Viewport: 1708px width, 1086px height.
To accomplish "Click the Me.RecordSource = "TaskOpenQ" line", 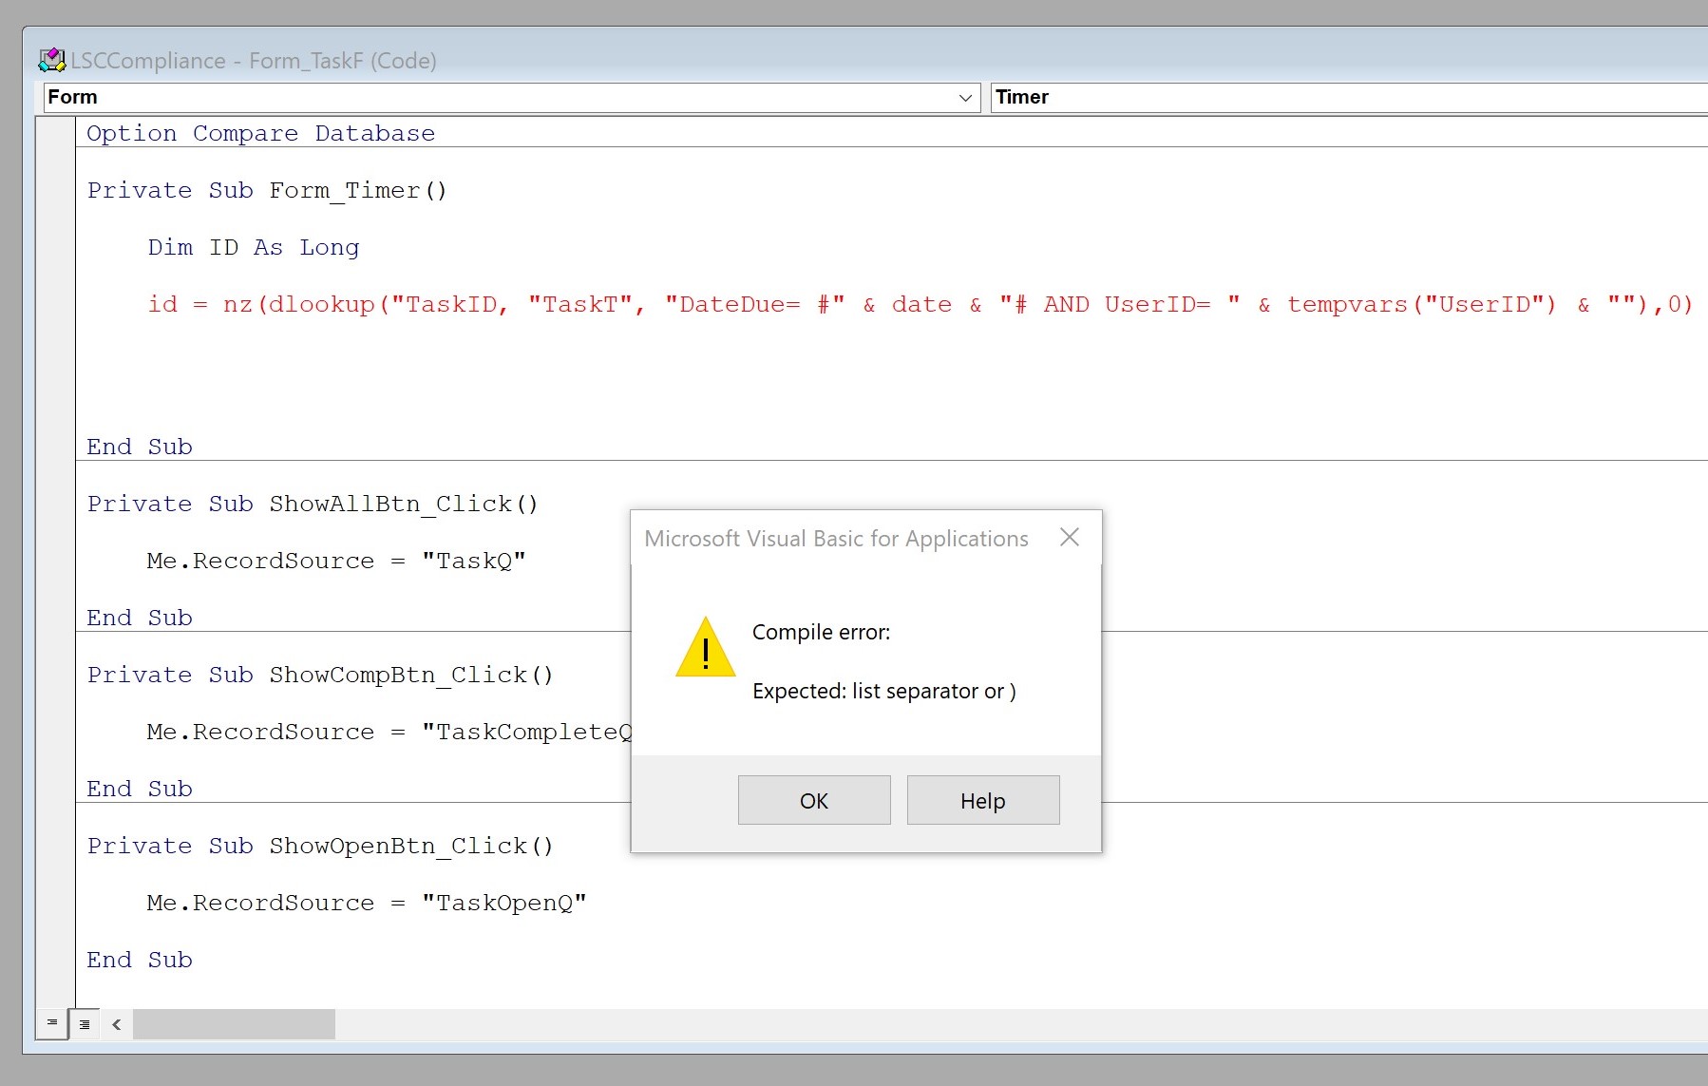I will click(366, 904).
